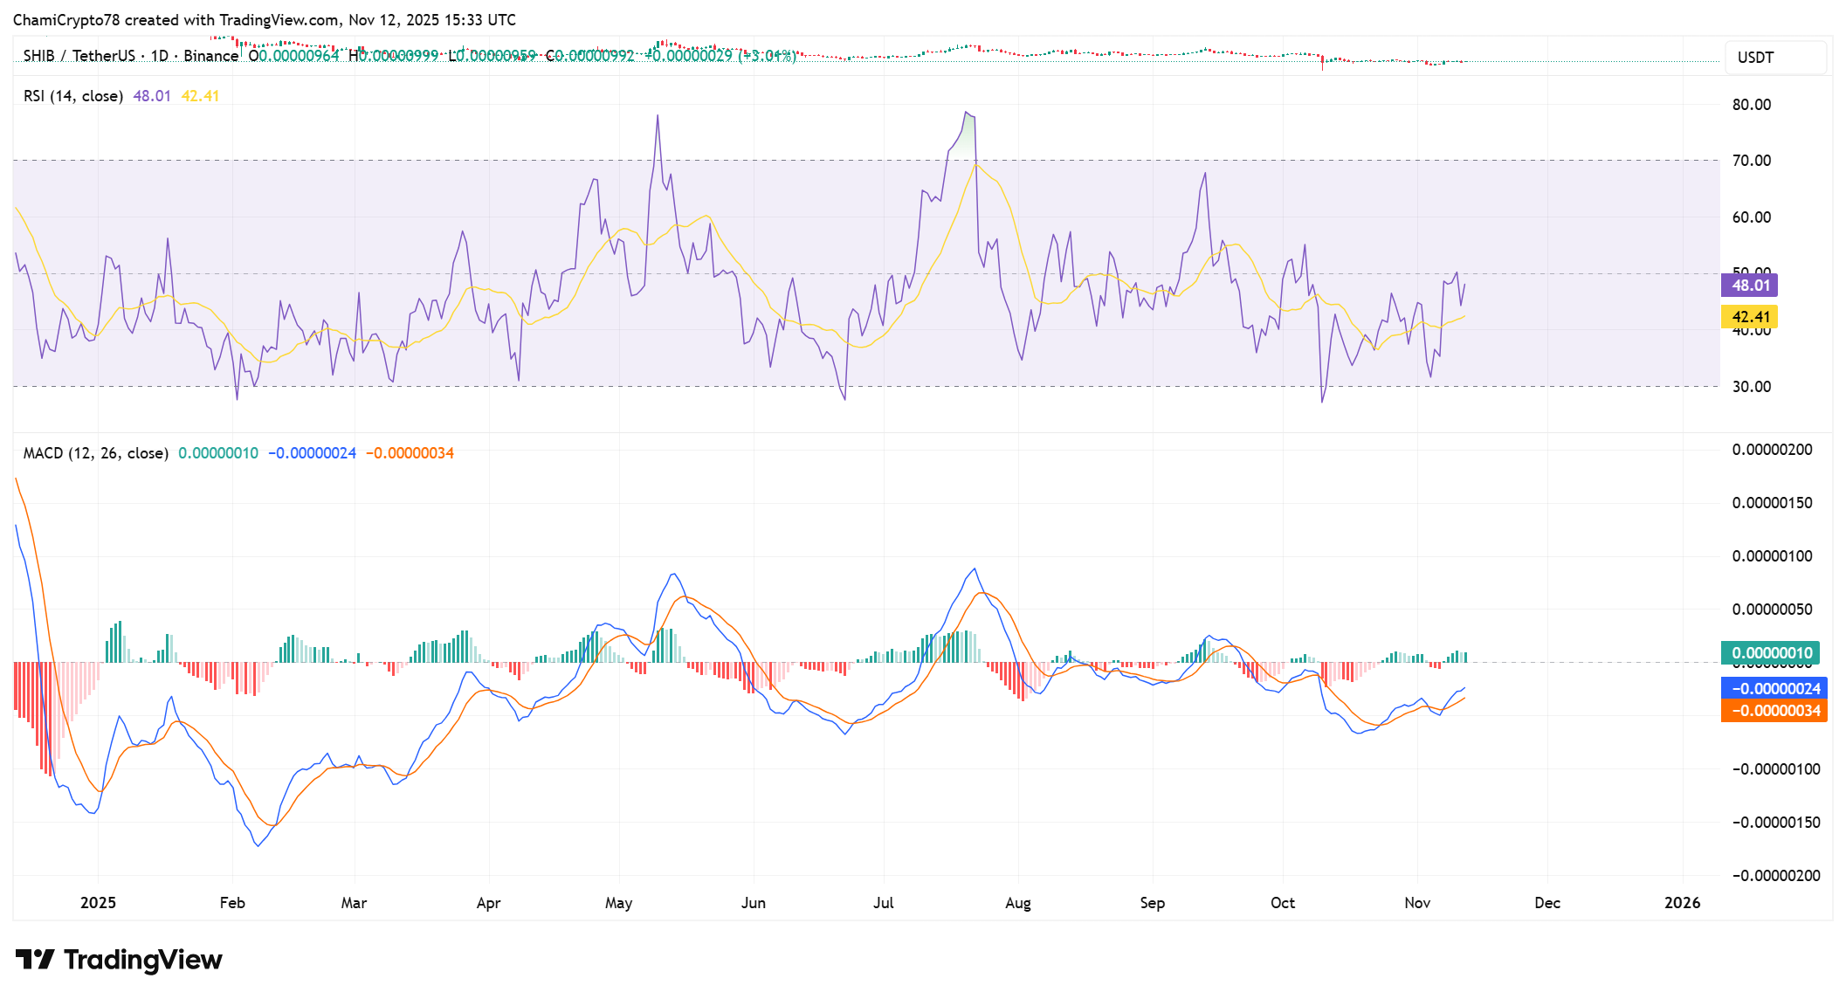Click the teal 0.00000010 MACD histogram badge
The height and width of the screenshot is (999, 1846).
click(1773, 652)
